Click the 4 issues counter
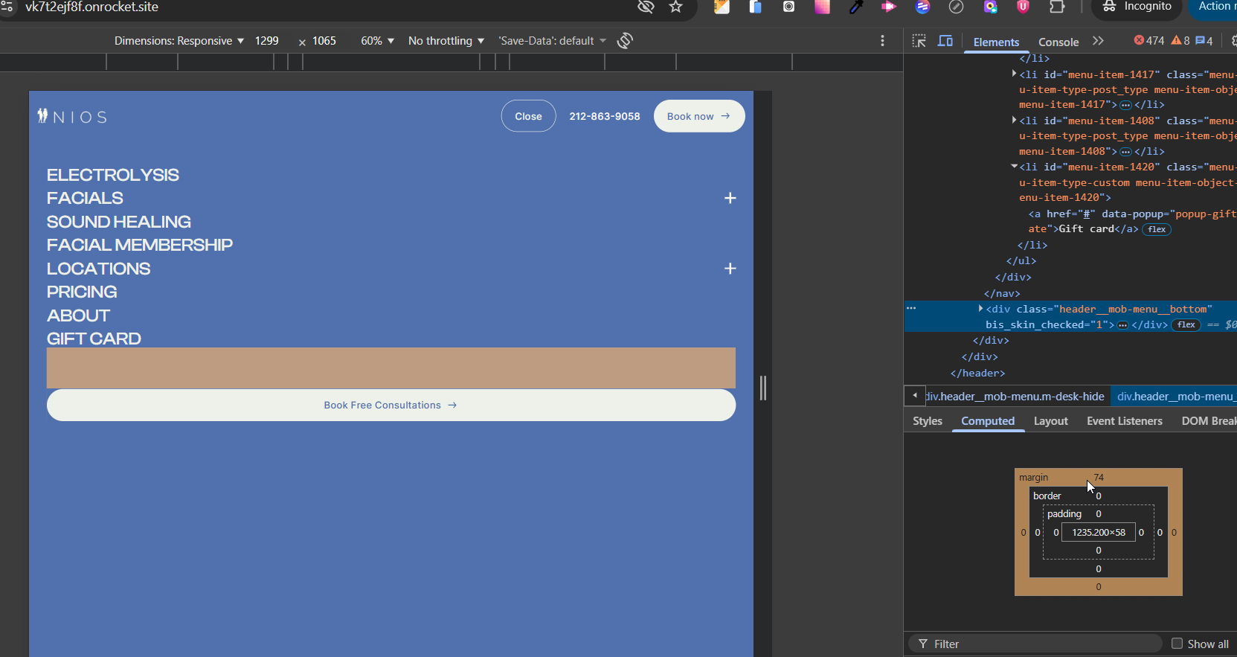1237x657 pixels. [1204, 41]
